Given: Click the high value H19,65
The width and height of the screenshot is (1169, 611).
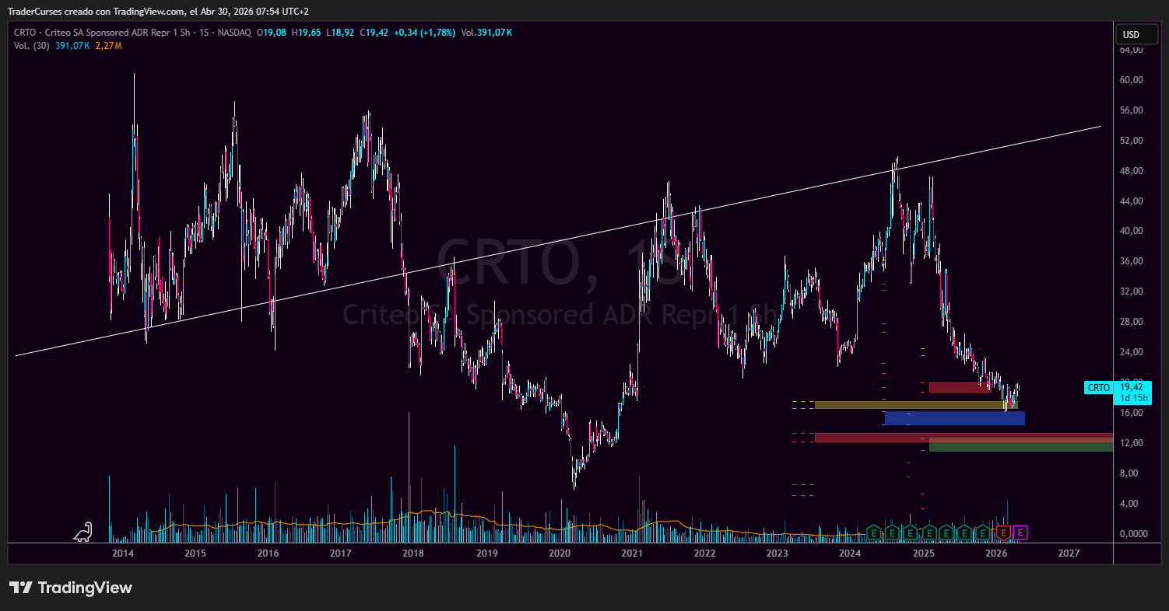Looking at the screenshot, I should (306, 33).
